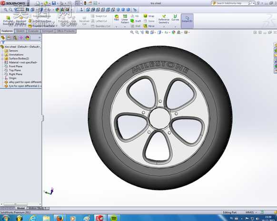The height and width of the screenshot is (221, 277).
Task: Expand the Surface Bodies(2) node
Action: [x=2, y=58]
